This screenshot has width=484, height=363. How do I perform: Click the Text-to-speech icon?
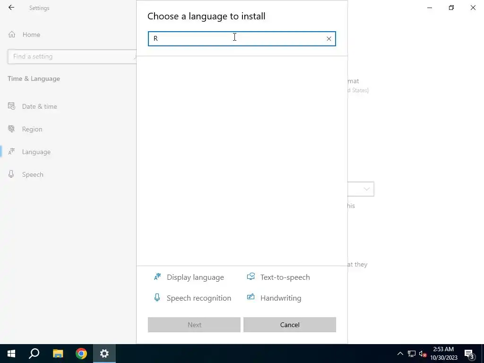click(x=251, y=277)
